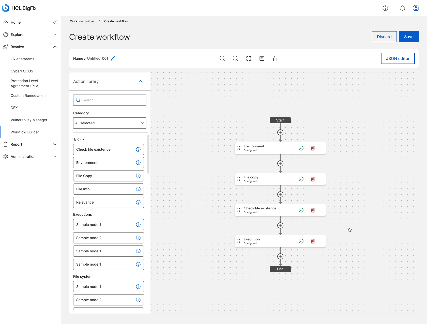Zoom out the workflow canvas
The image size is (427, 324).
point(222,58)
